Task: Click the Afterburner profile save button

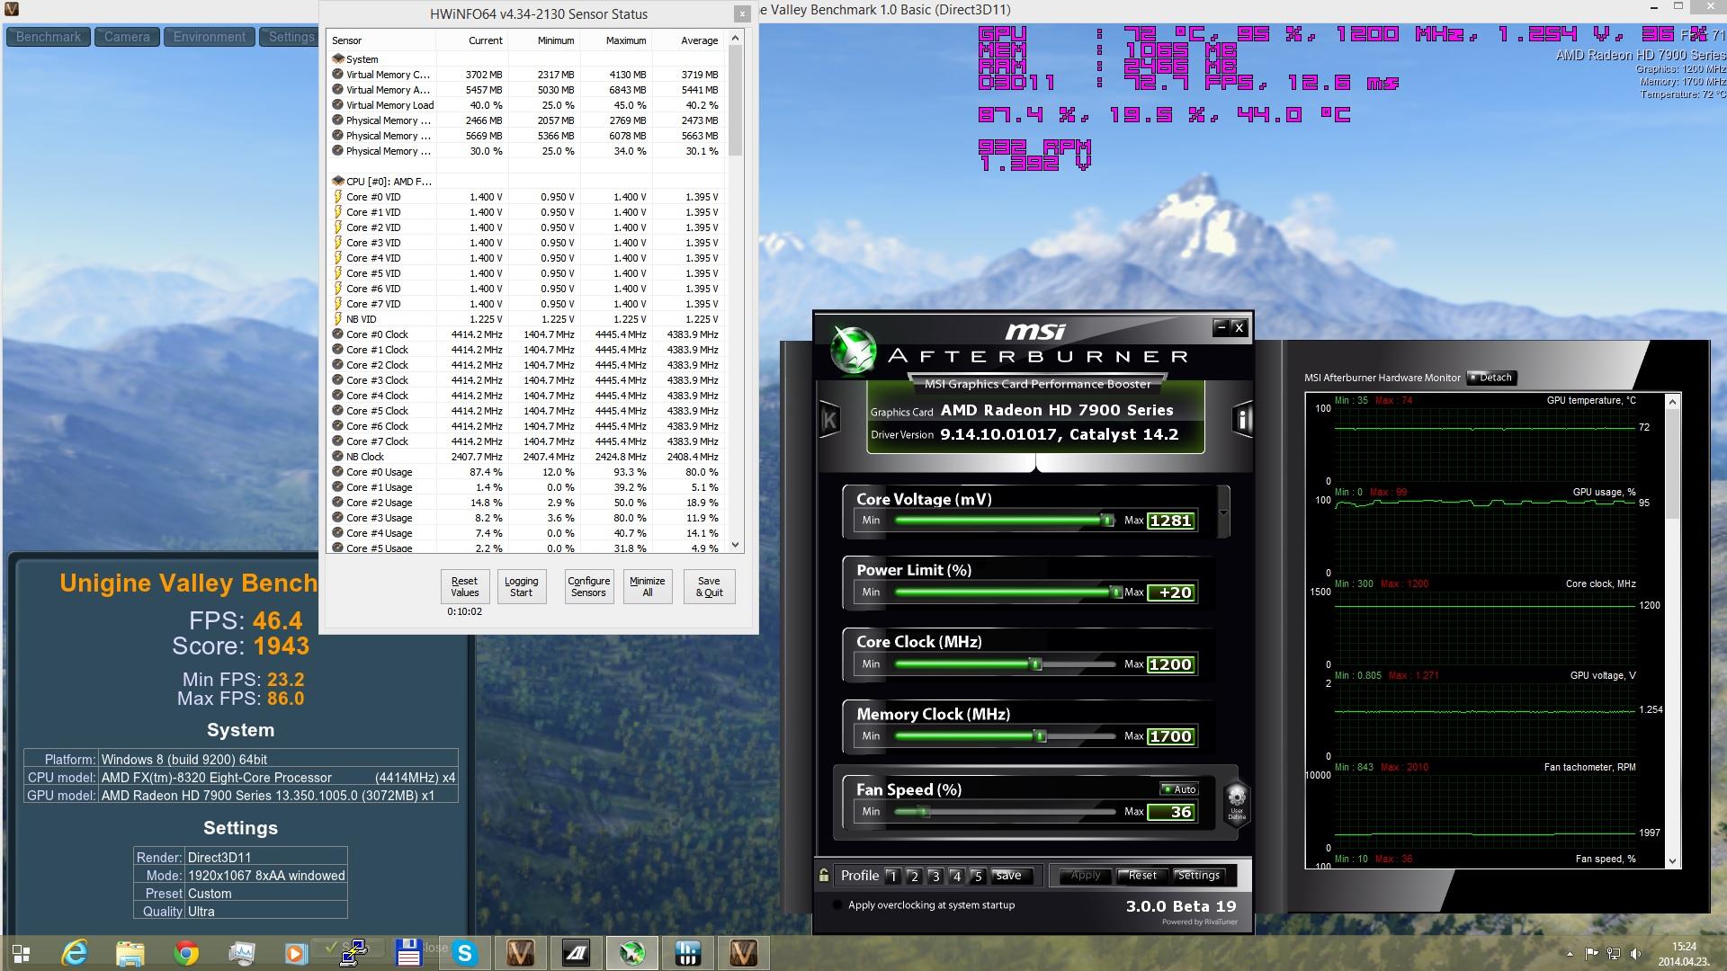Action: coord(1008,876)
